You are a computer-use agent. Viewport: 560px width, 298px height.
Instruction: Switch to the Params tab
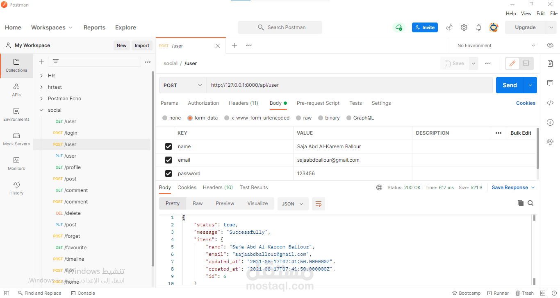pos(169,103)
